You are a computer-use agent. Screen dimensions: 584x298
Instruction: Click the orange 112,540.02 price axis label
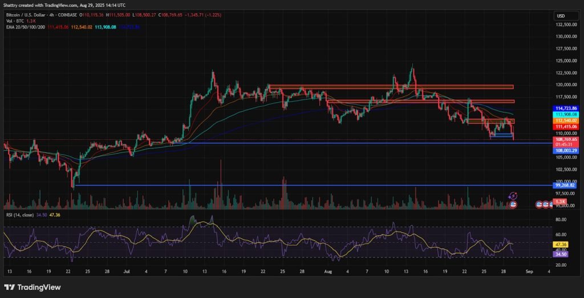[x=566, y=120]
